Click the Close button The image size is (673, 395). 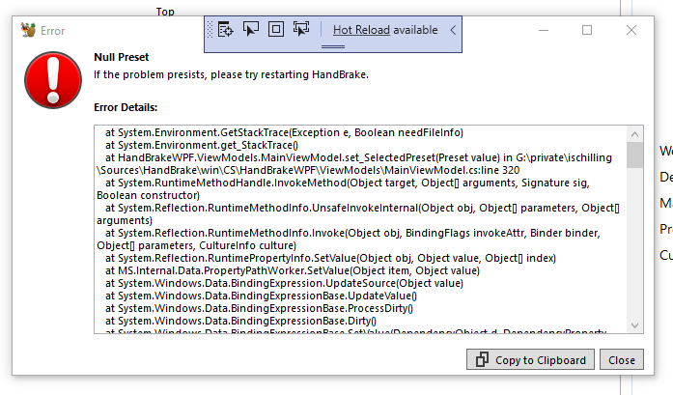click(x=622, y=360)
